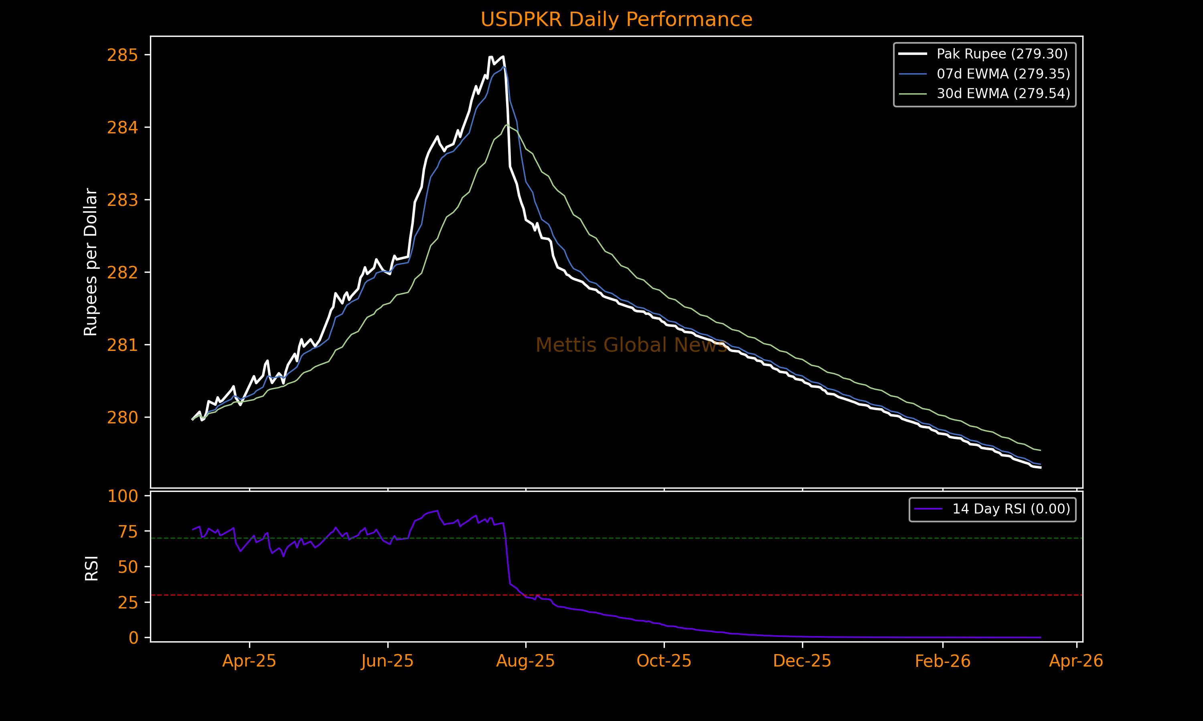This screenshot has height=721, width=1203.
Task: Click the Pak Rupee (279.30) legend entry
Action: click(x=1002, y=54)
